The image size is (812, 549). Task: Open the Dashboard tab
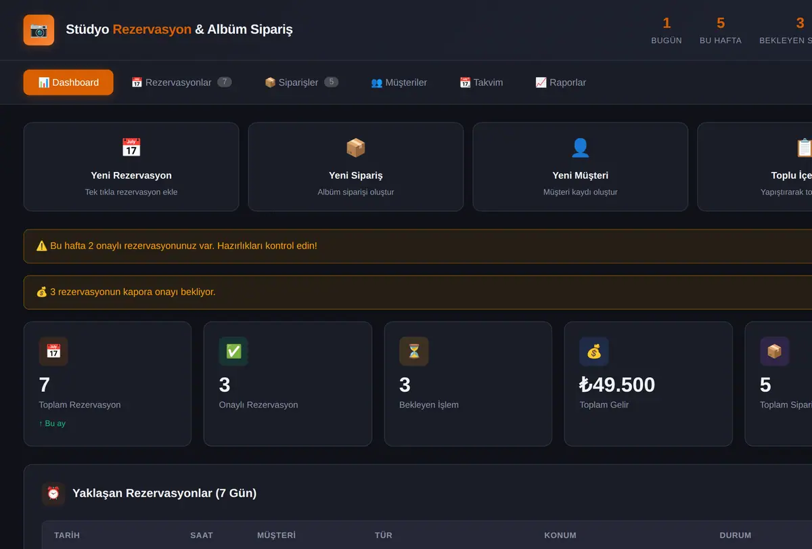tap(68, 83)
